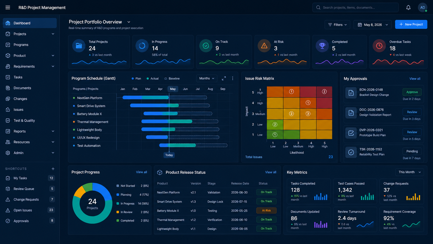Expand the Reports sidebar section

tap(53, 131)
